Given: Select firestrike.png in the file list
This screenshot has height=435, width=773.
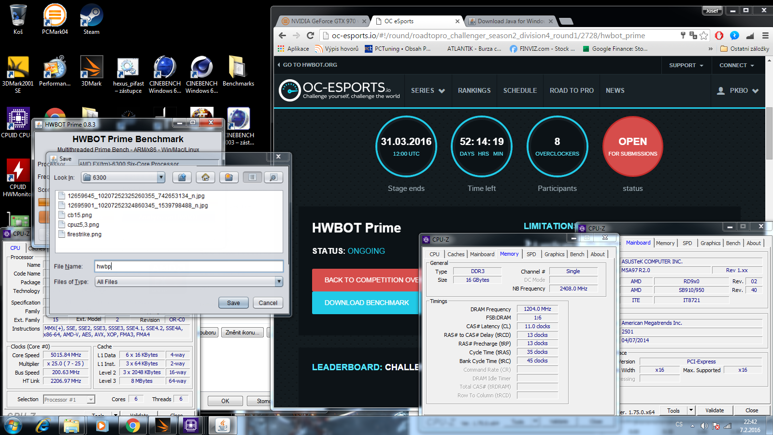Looking at the screenshot, I should (x=85, y=234).
